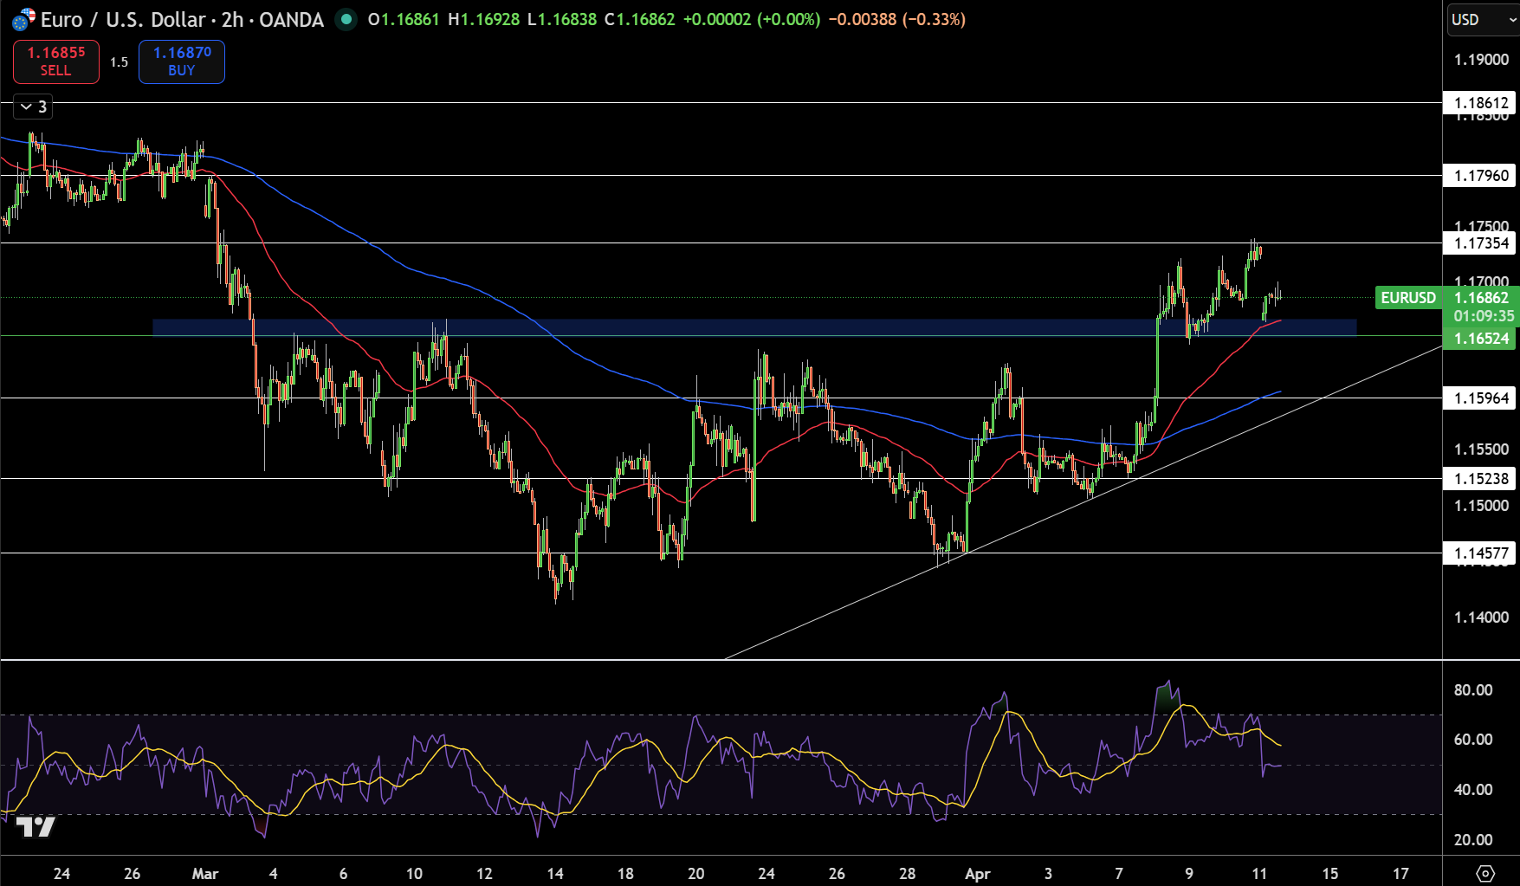Click the 1.19000 price scale label
The width and height of the screenshot is (1520, 886).
1481,60
